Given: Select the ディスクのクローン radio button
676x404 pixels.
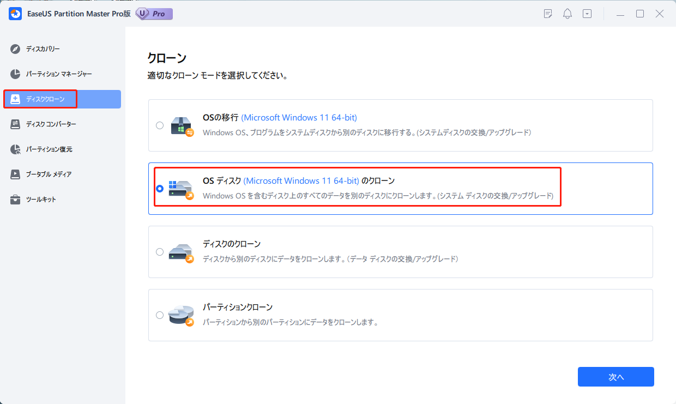Looking at the screenshot, I should 160,252.
